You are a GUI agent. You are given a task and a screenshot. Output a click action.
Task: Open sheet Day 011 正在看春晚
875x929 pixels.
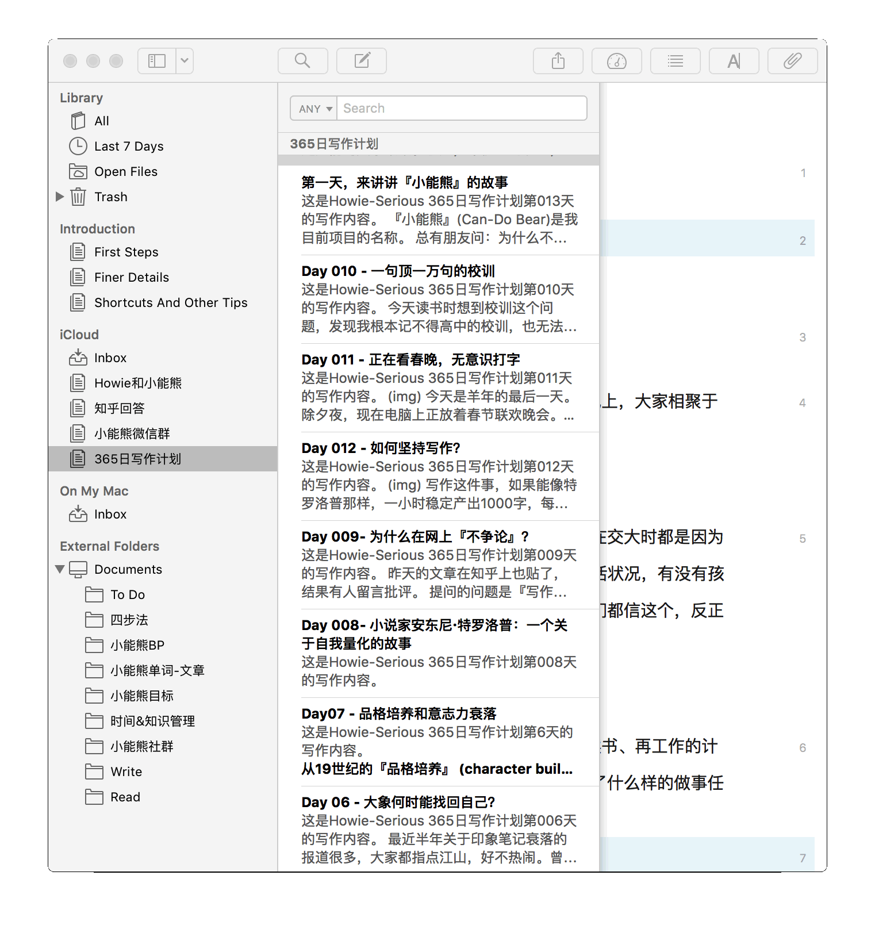(x=439, y=387)
